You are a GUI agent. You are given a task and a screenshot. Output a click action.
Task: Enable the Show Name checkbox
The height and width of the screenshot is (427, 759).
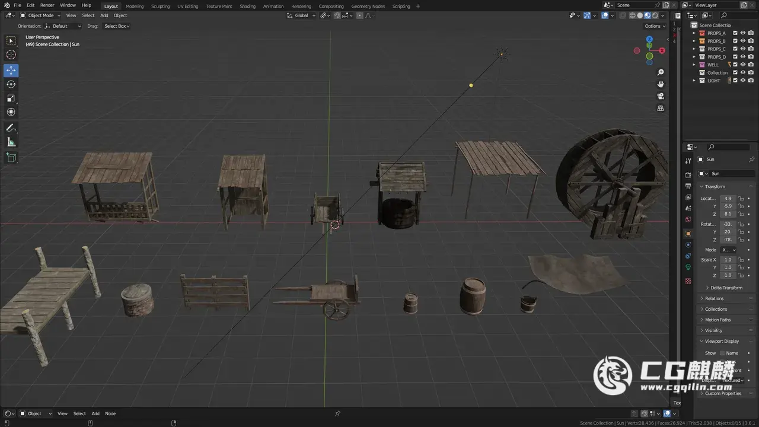coord(722,353)
